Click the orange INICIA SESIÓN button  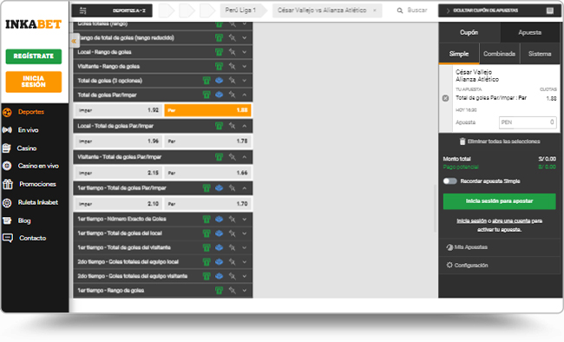click(34, 82)
